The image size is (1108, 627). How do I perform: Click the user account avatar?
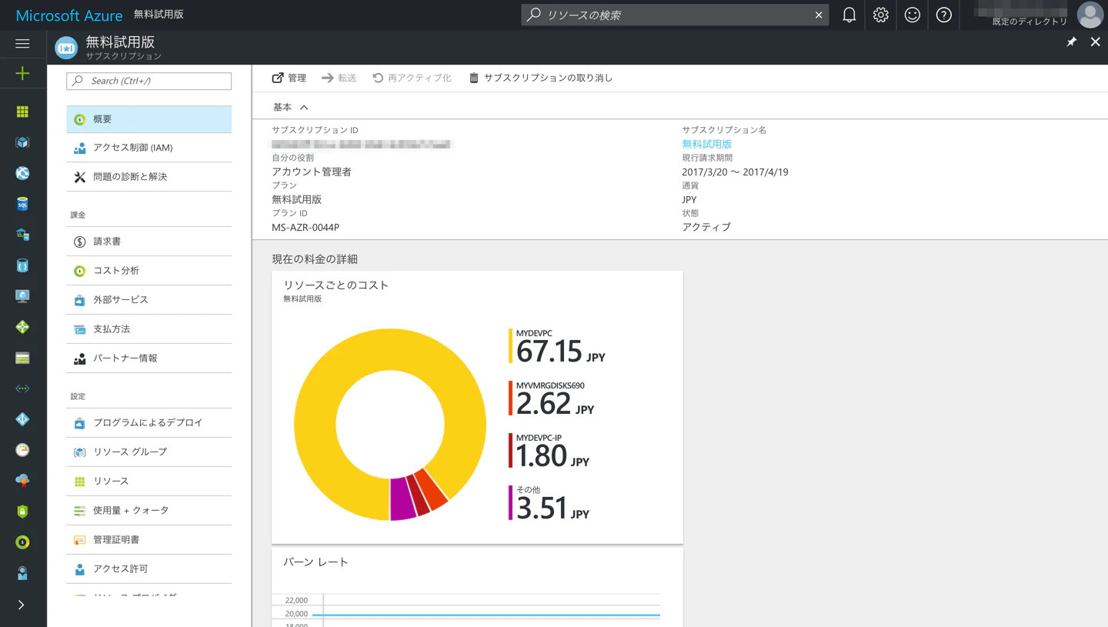tap(1090, 15)
